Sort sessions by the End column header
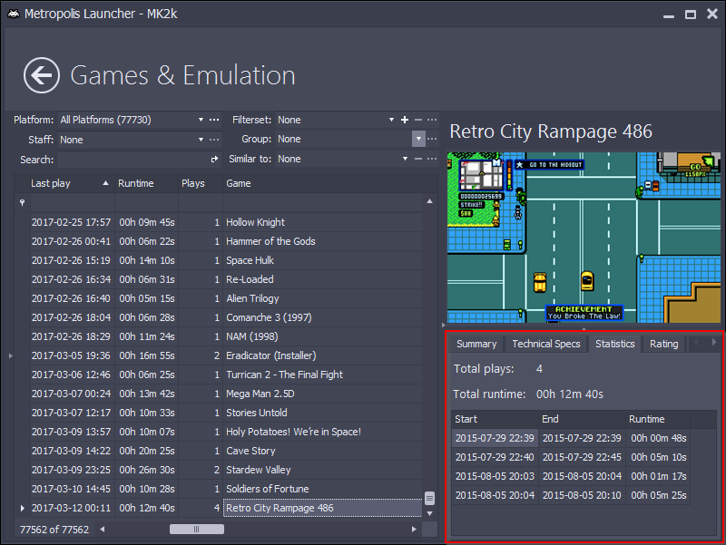 click(x=583, y=419)
